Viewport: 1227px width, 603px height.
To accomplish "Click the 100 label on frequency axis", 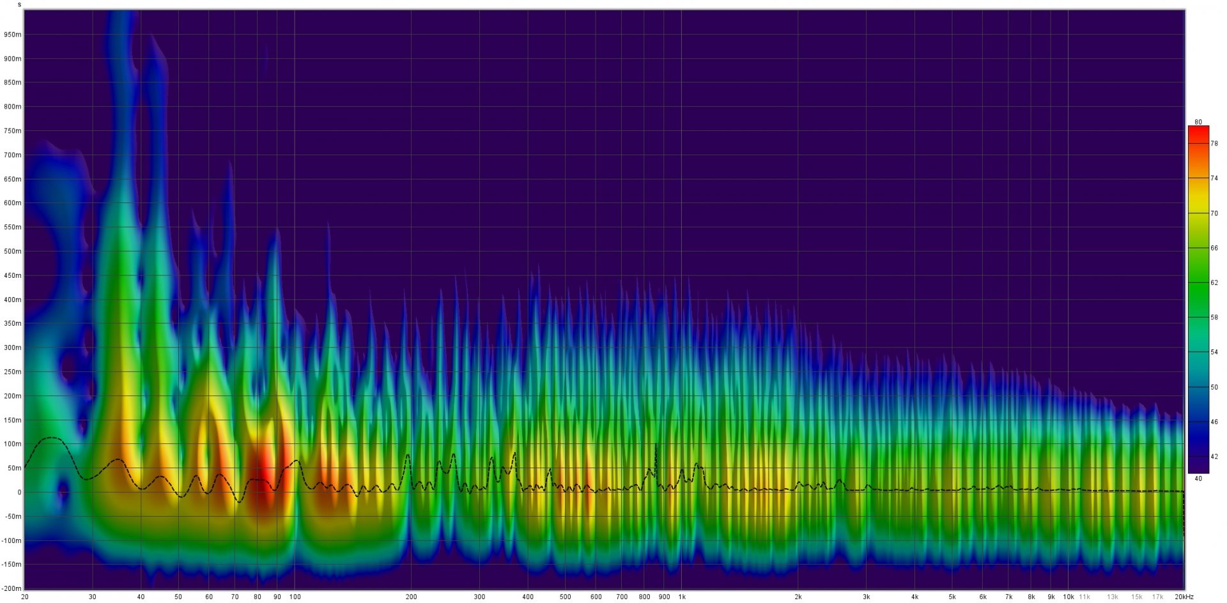I will [x=295, y=597].
